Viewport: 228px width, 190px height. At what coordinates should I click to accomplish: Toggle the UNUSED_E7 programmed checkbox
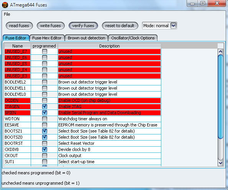tap(44, 51)
